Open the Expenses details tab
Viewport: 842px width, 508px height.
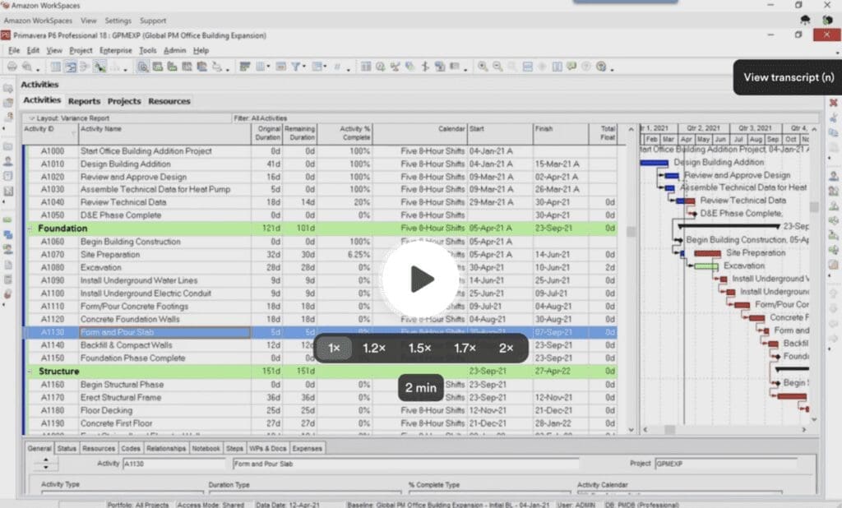click(308, 448)
